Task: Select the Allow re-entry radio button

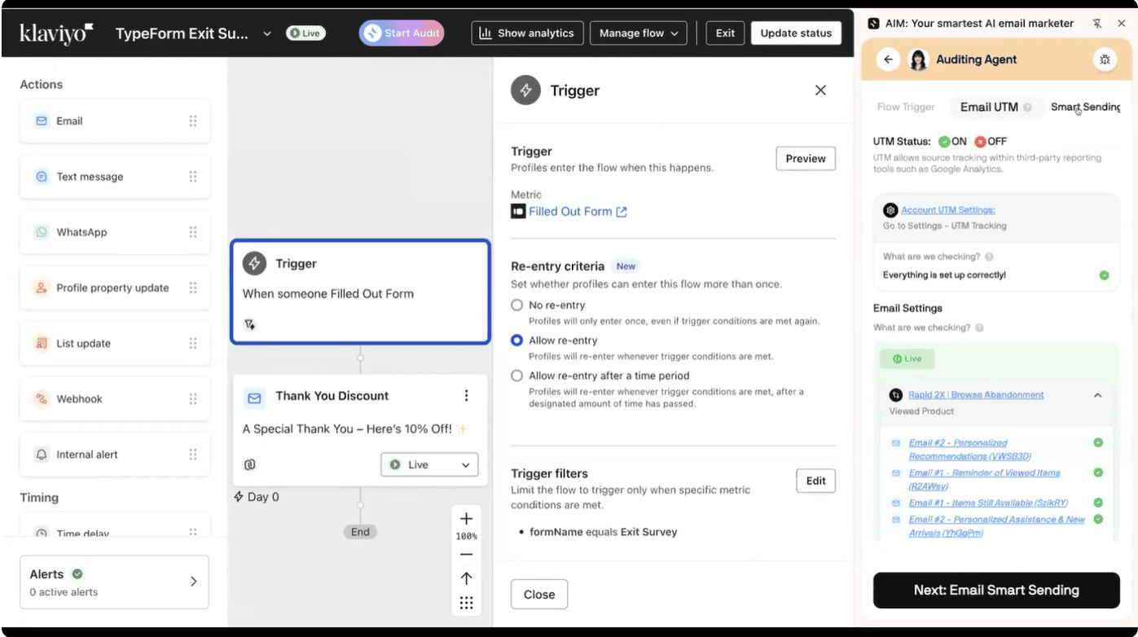Action: tap(516, 340)
